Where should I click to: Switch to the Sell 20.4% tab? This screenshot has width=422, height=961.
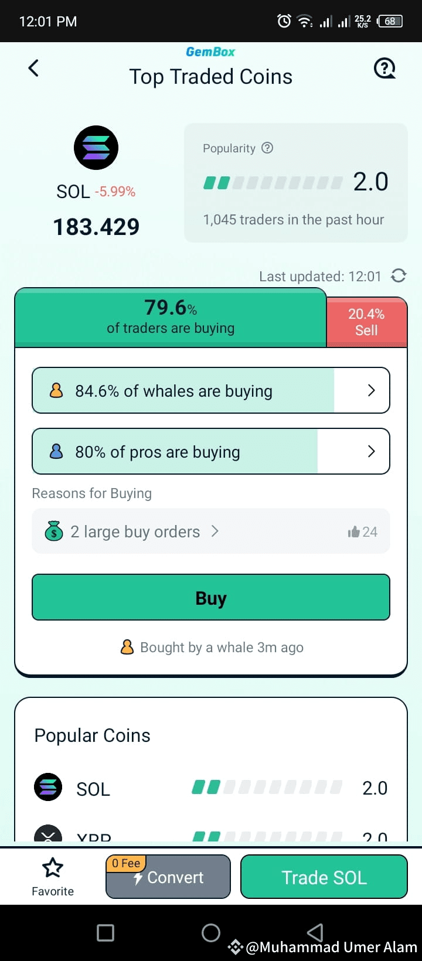366,321
